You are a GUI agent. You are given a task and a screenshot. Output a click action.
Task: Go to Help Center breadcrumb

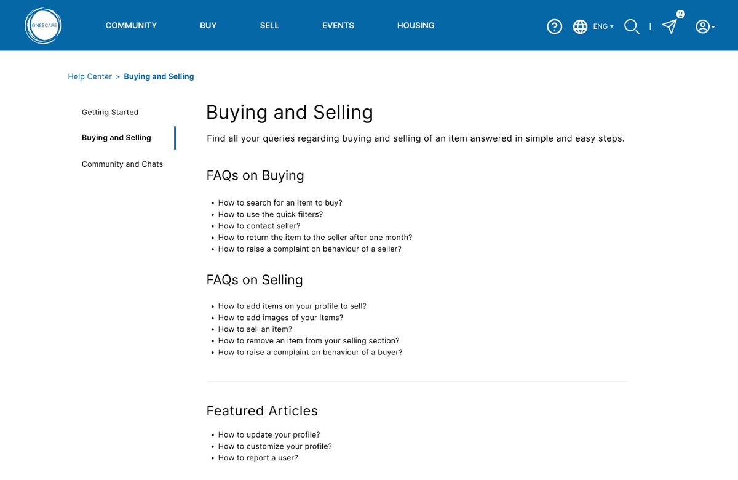click(x=90, y=76)
